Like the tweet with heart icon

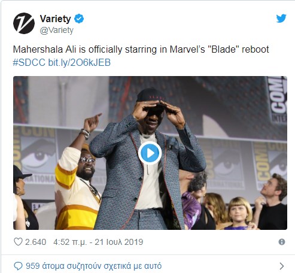(x=18, y=242)
